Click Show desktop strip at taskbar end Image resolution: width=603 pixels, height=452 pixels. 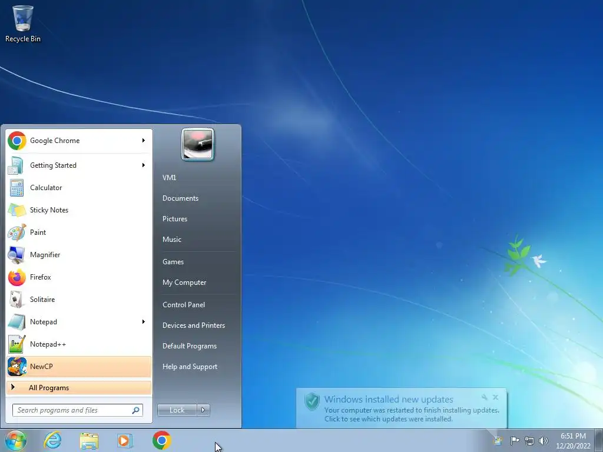tap(599, 440)
